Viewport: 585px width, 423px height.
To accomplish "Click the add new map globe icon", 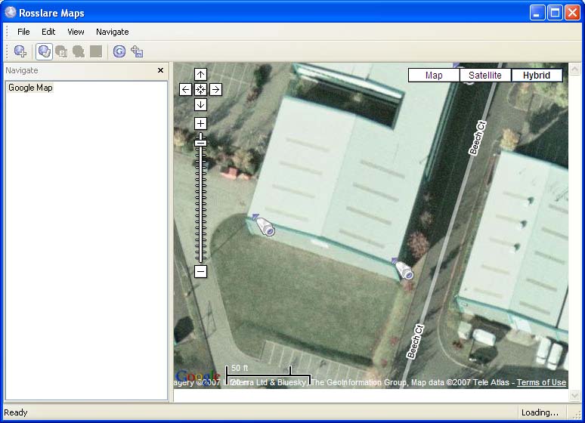I will 20,51.
